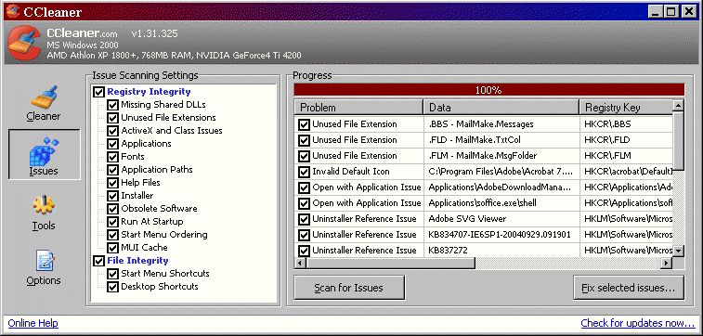Select the Registry Integrity label
This screenshot has width=703, height=336.
coord(149,92)
